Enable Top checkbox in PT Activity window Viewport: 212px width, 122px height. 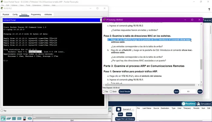pyautogui.click(x=104, y=91)
